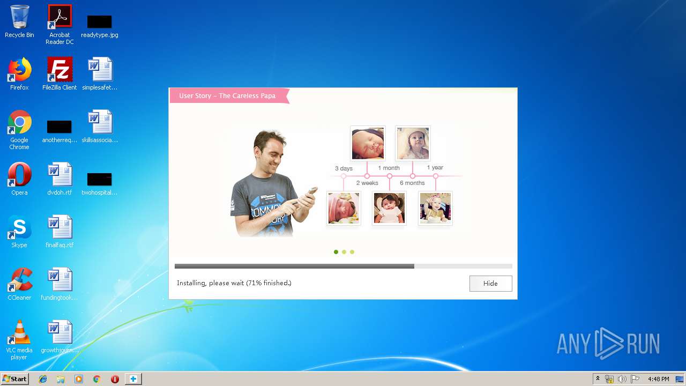Open Windows Explorer folder in taskbar

click(61, 379)
